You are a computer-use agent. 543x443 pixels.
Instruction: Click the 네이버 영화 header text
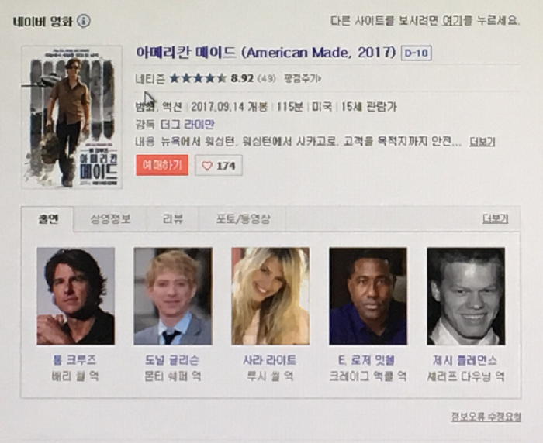[x=43, y=22]
